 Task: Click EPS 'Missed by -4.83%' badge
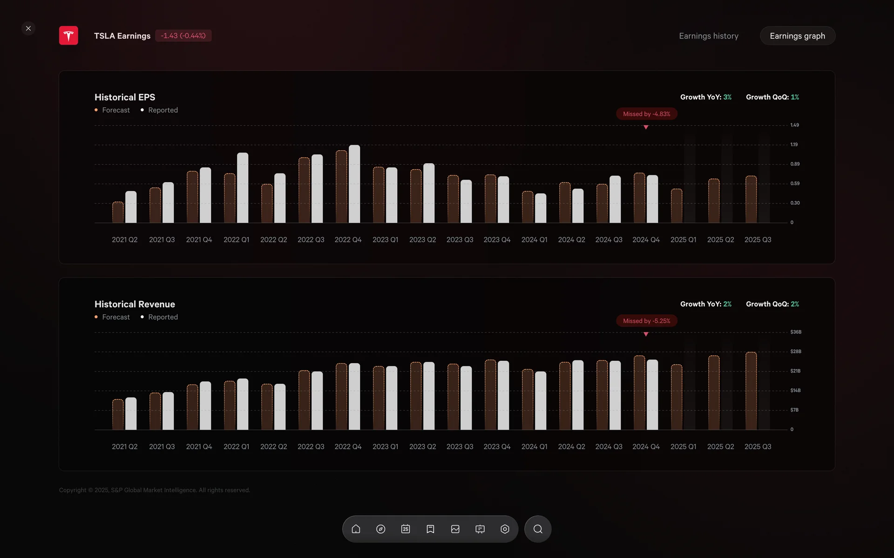click(646, 114)
